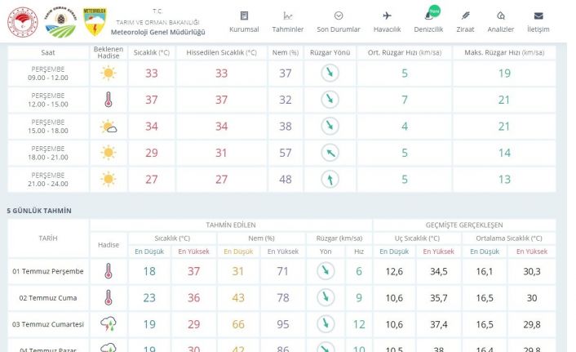Click the İletişim envelope icon
The image size is (576, 352).
[x=538, y=16]
